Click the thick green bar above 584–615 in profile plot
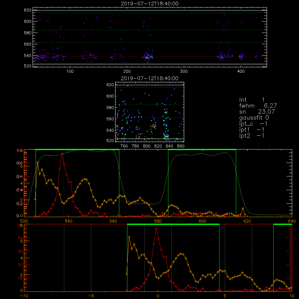Image resolution: width=299 pixels, height=299 pixels. [202, 150]
